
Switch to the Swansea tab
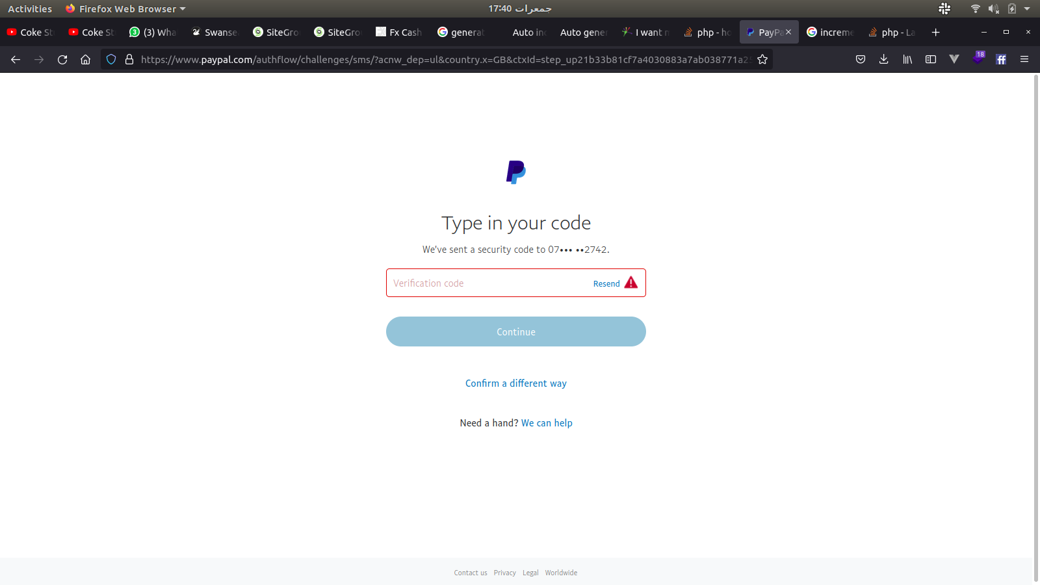[214, 32]
